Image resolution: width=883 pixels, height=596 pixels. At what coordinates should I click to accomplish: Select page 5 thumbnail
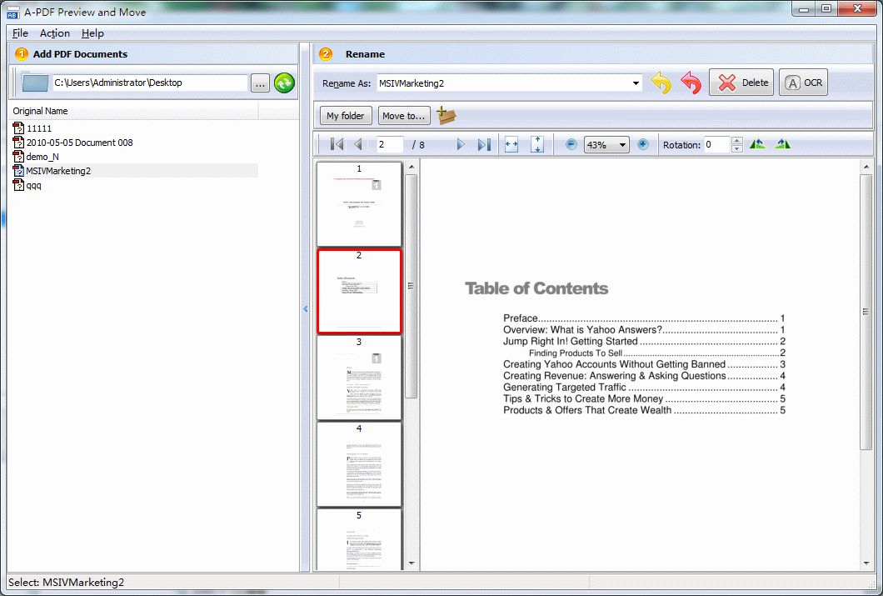(x=359, y=539)
